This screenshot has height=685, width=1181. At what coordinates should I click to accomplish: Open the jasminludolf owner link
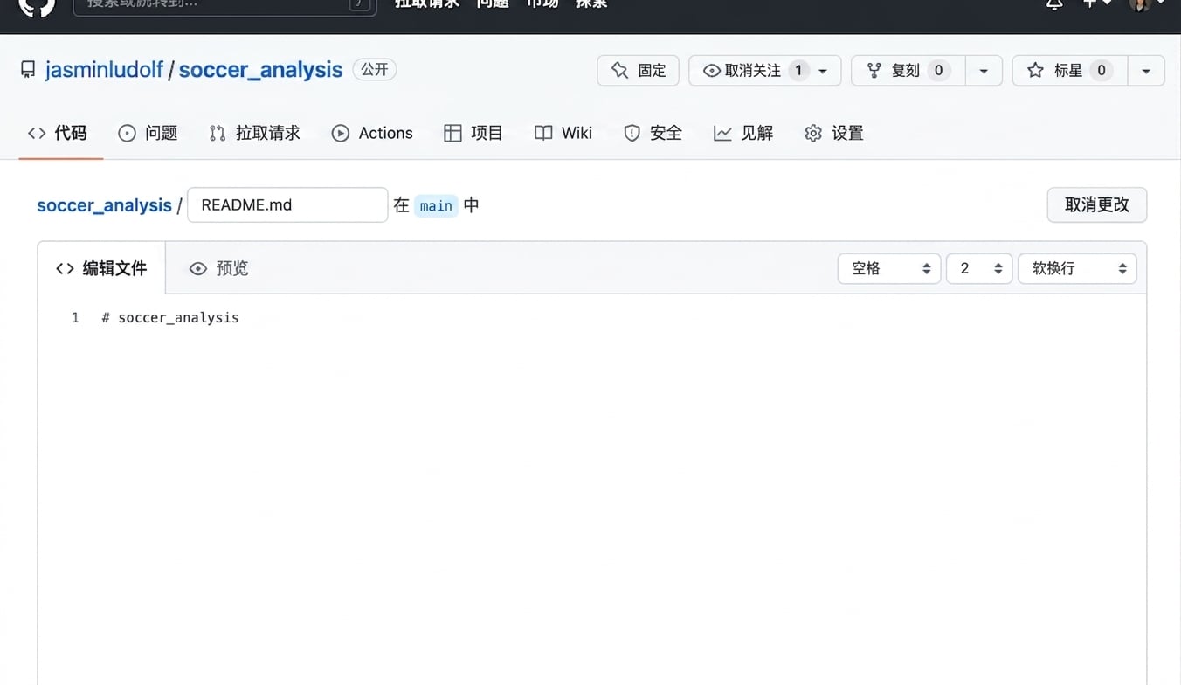[x=104, y=70]
